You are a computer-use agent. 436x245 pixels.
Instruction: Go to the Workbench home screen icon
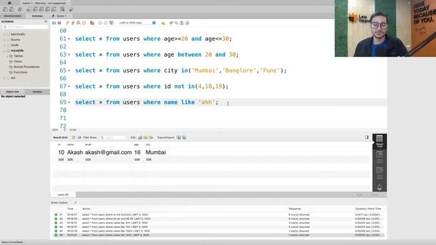pos(10,3)
